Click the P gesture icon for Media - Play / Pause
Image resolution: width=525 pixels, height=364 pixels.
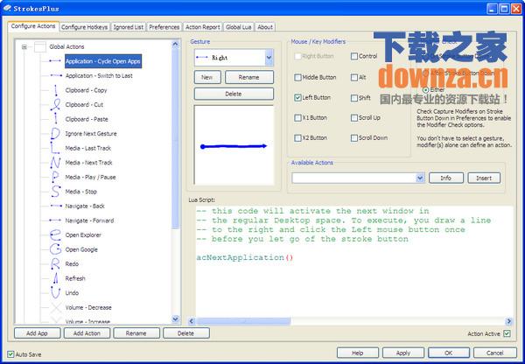point(55,177)
